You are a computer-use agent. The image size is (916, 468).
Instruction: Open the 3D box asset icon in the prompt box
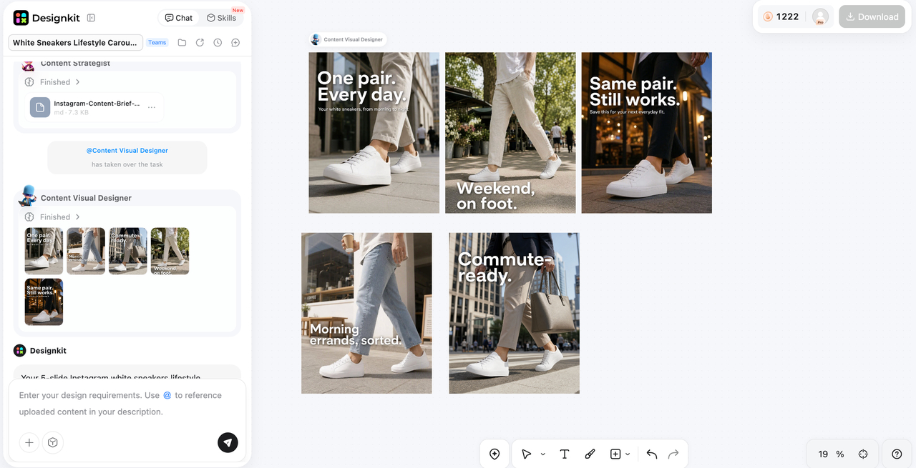click(53, 443)
